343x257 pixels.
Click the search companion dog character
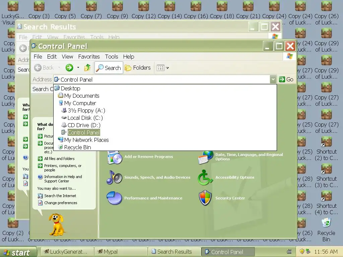coord(56,225)
